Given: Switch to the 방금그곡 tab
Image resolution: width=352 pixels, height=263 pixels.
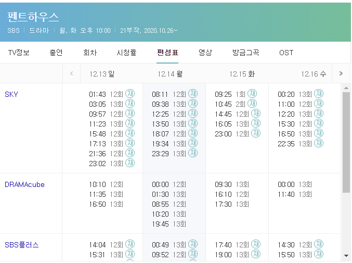Looking at the screenshot, I should [245, 53].
